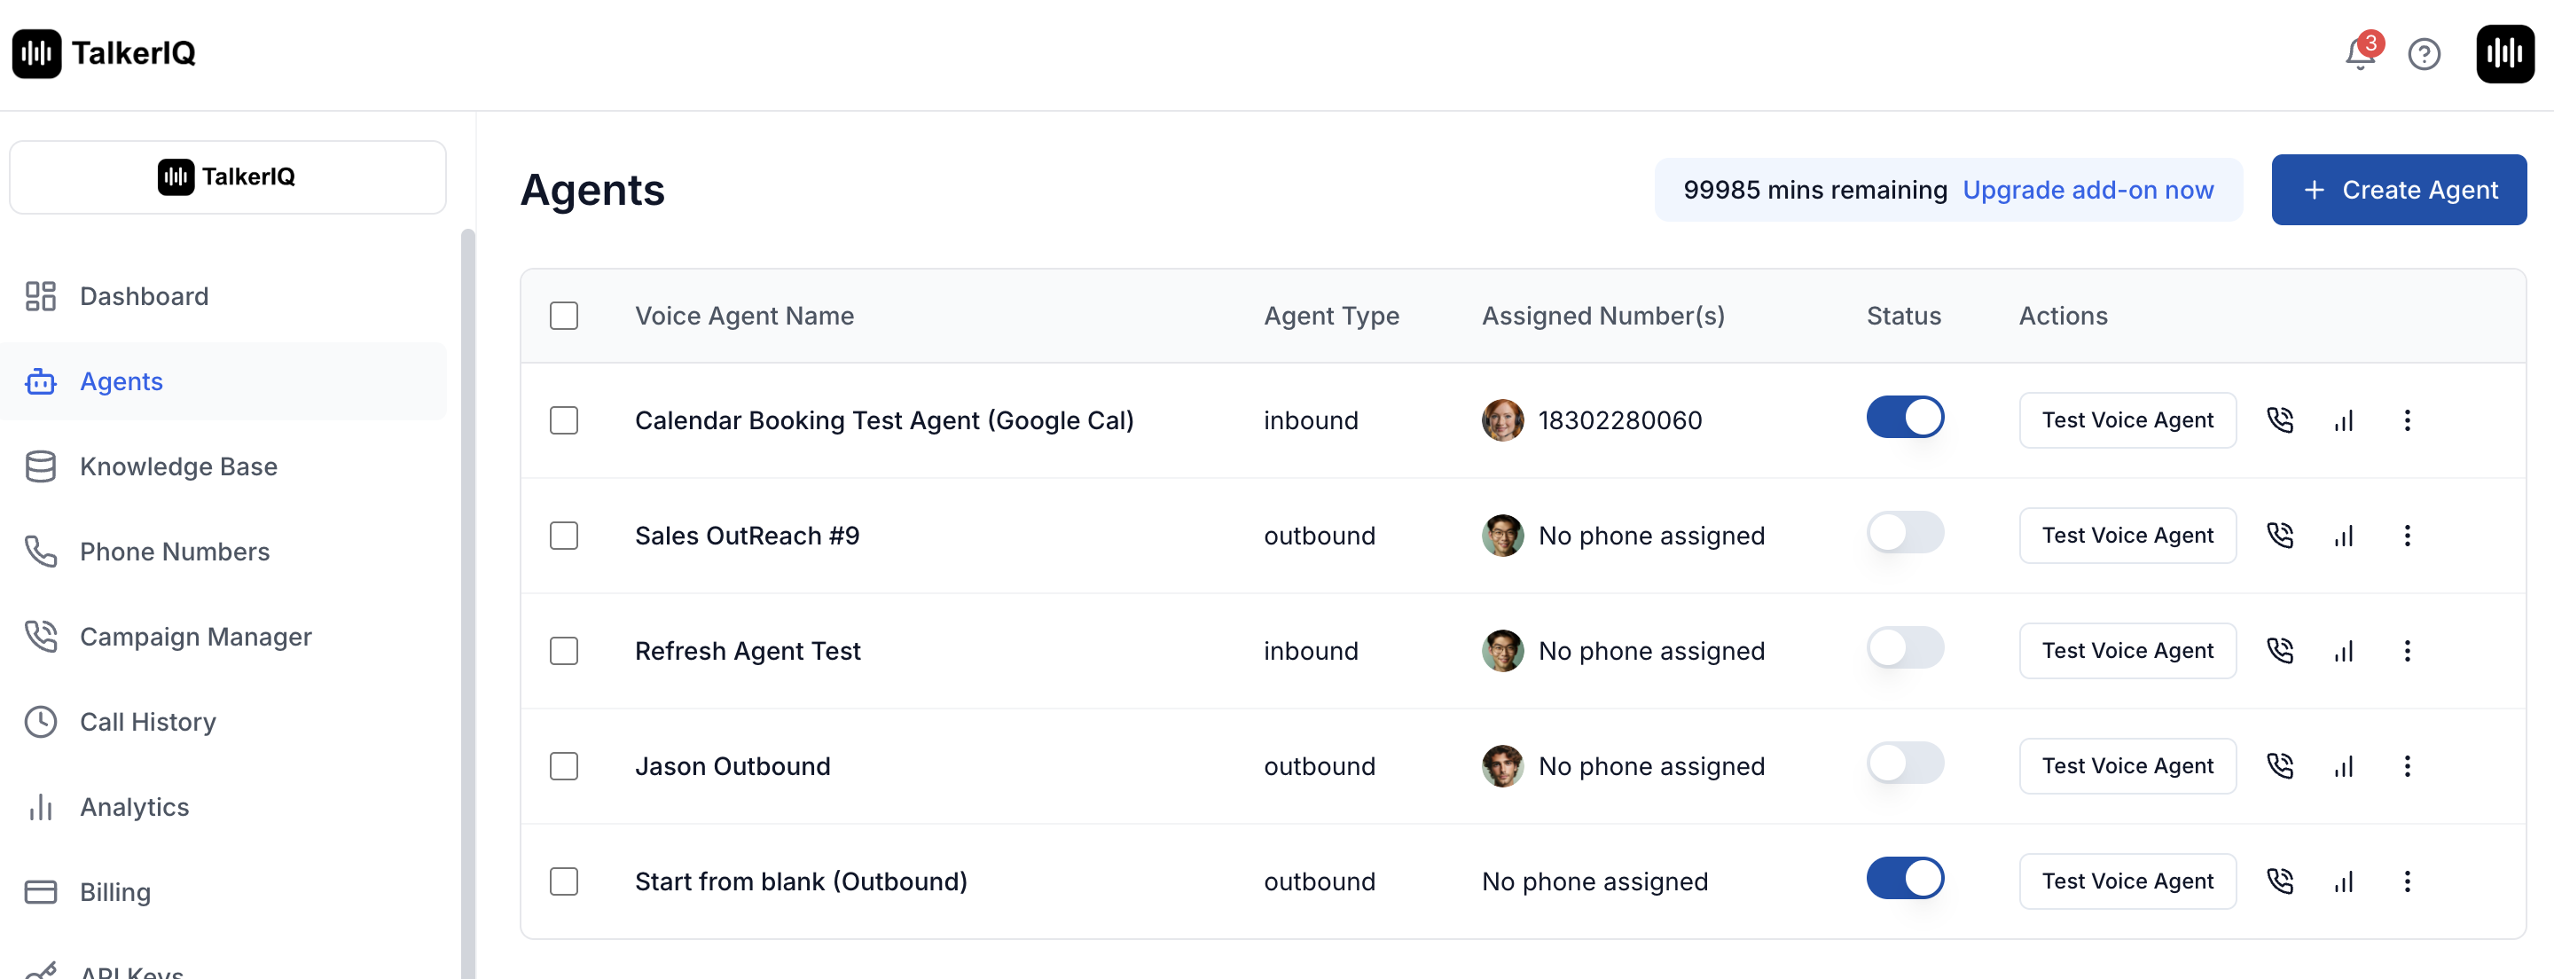Click Voice Agent Name column header
The height and width of the screenshot is (979, 2554).
click(744, 316)
